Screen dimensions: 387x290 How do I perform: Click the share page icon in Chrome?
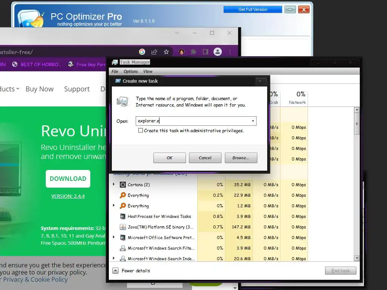click(x=154, y=52)
